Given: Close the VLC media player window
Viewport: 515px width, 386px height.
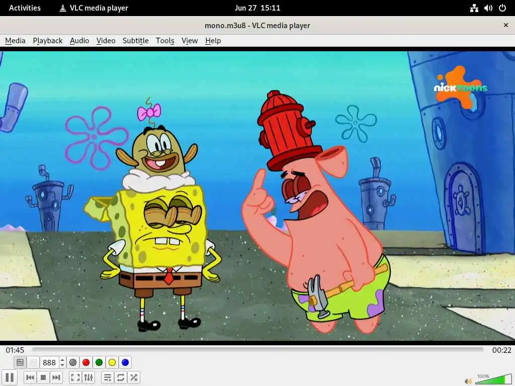Looking at the screenshot, I should tap(506, 25).
